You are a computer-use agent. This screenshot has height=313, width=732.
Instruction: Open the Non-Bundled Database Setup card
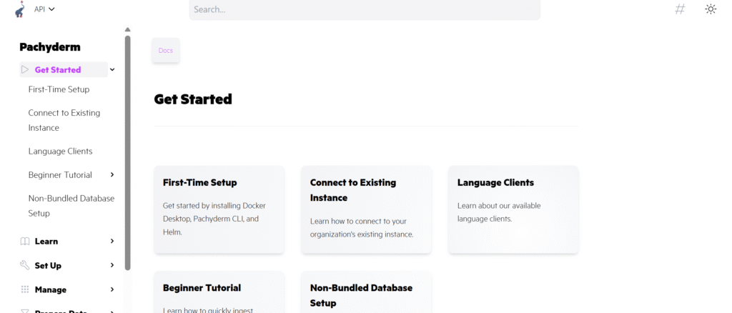[x=366, y=292]
